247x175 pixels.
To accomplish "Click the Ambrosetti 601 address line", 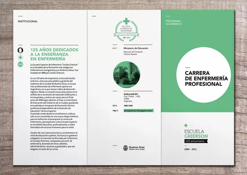I will (x=131, y=94).
